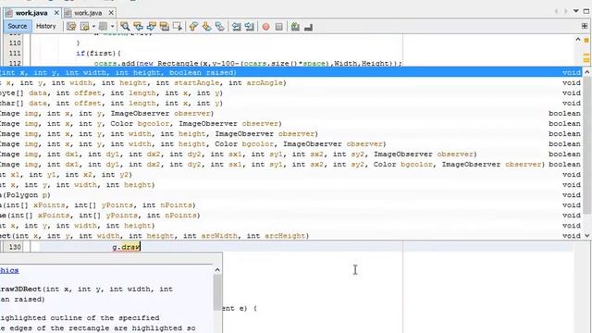Click 'draw3DRect(int x, int y' documentation signature
Screen dimensions: 592x333
86,289
